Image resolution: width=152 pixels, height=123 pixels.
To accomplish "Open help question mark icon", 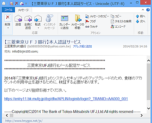I will click(x=148, y=10).
